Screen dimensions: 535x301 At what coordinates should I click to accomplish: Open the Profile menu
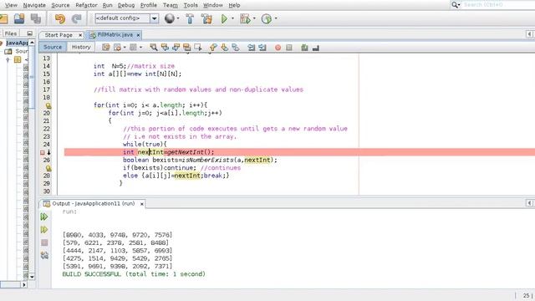(x=149, y=5)
